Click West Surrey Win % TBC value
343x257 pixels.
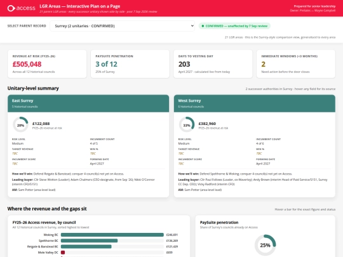(x=259, y=154)
